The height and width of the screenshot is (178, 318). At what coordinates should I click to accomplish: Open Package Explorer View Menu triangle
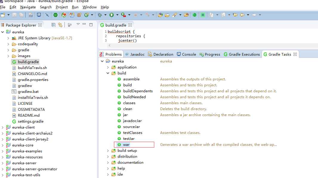[78, 24]
